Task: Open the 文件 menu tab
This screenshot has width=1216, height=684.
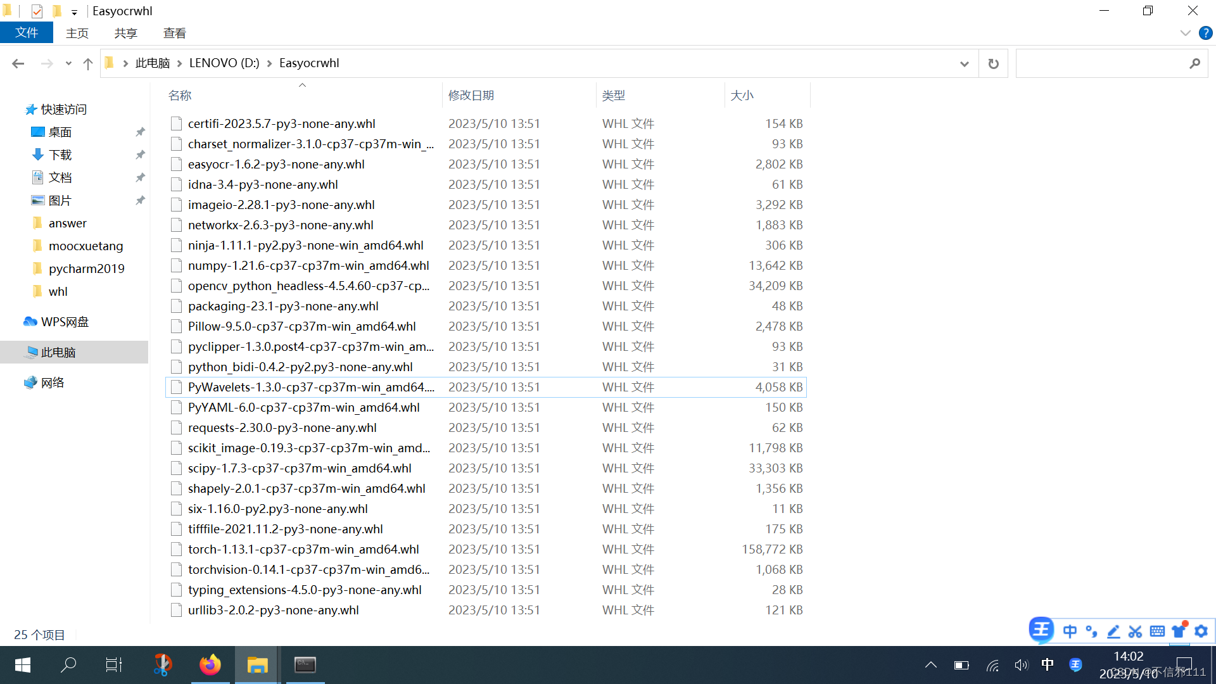Action: click(x=27, y=33)
